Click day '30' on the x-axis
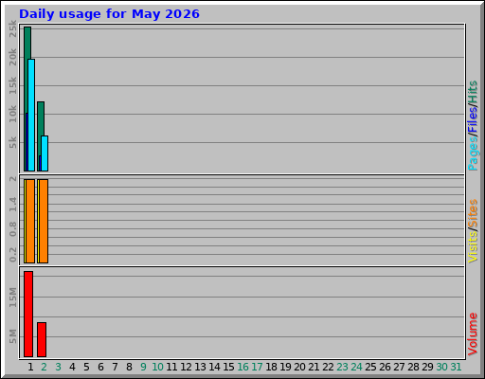Image resolution: width=485 pixels, height=379 pixels. [x=441, y=367]
